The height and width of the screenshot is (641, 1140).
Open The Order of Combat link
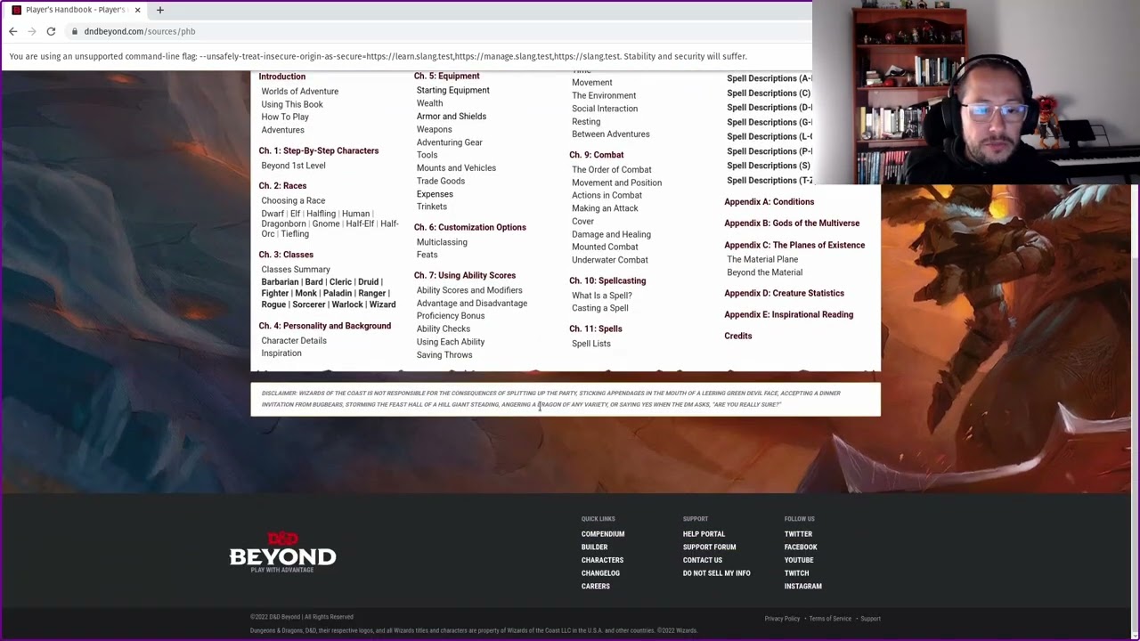(612, 170)
